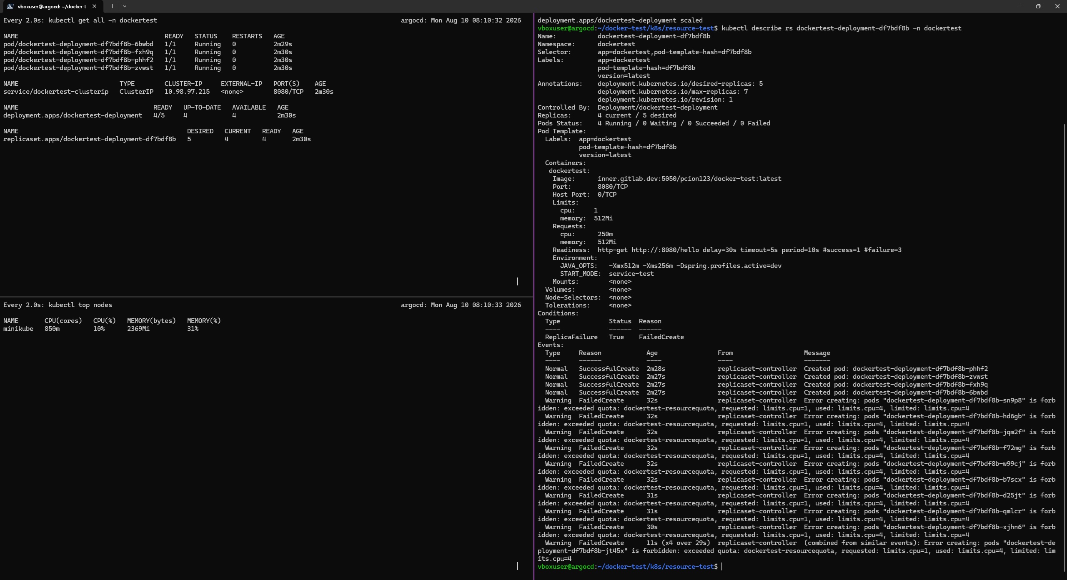
Task: Click Controlled By Deployment/dockertest-deployment value
Action: pyautogui.click(x=658, y=107)
